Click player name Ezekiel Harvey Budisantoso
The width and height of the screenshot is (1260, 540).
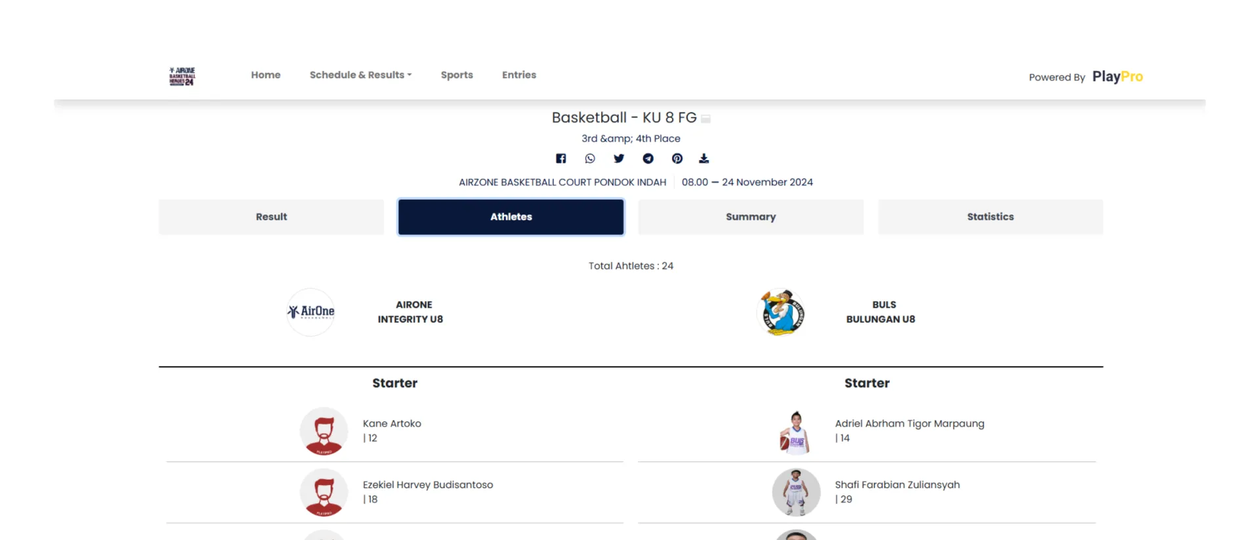click(x=428, y=485)
